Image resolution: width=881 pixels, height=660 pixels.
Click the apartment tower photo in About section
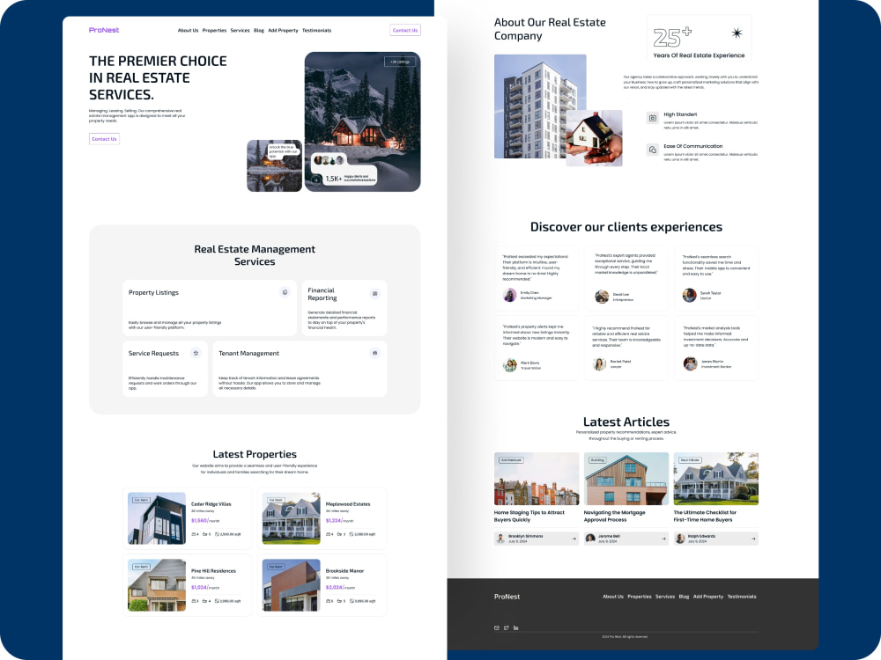[x=540, y=106]
